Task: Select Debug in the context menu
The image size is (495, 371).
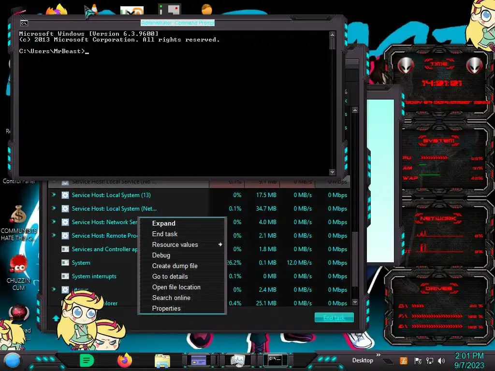Action: tap(182, 255)
